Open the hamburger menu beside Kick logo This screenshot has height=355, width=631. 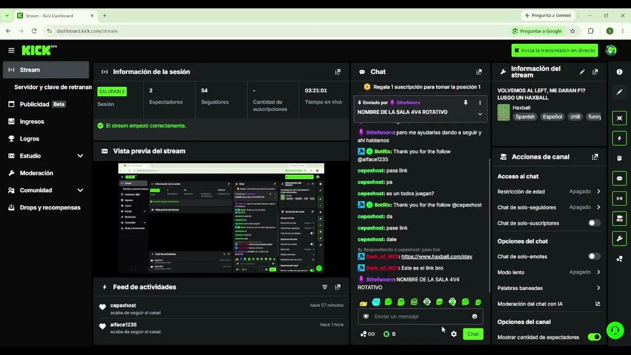[x=11, y=50]
